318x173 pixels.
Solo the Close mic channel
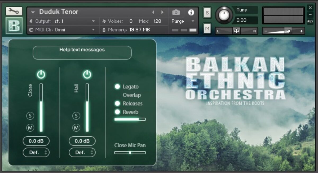30,116
